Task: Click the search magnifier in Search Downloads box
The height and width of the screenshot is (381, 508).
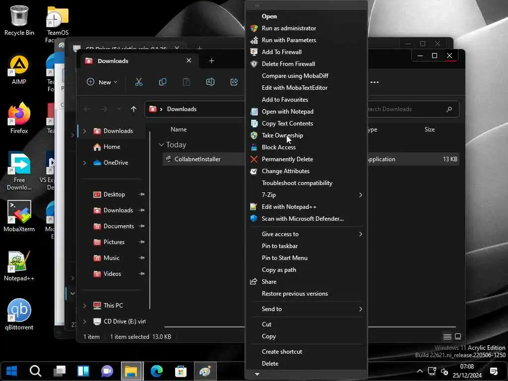Action: click(x=449, y=109)
